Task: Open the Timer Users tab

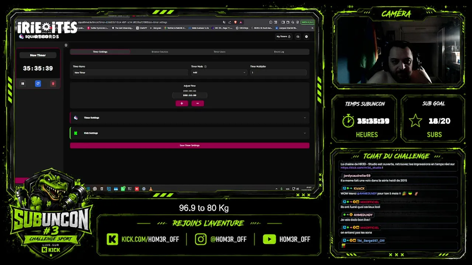Action: point(219,52)
